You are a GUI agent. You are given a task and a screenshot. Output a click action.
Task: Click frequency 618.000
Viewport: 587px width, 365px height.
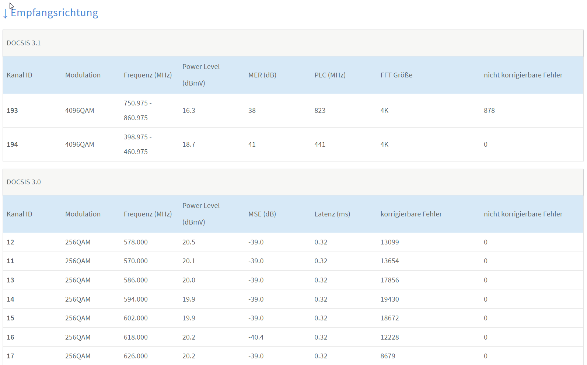(x=136, y=337)
